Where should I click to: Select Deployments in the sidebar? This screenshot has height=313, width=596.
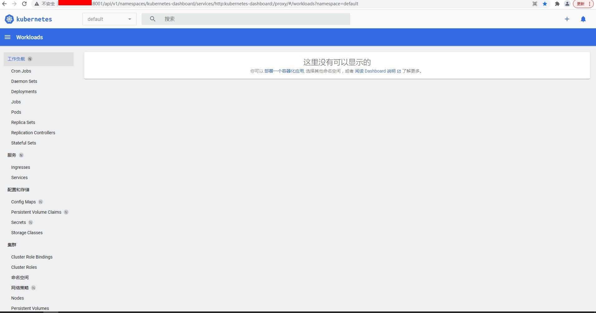[24, 91]
